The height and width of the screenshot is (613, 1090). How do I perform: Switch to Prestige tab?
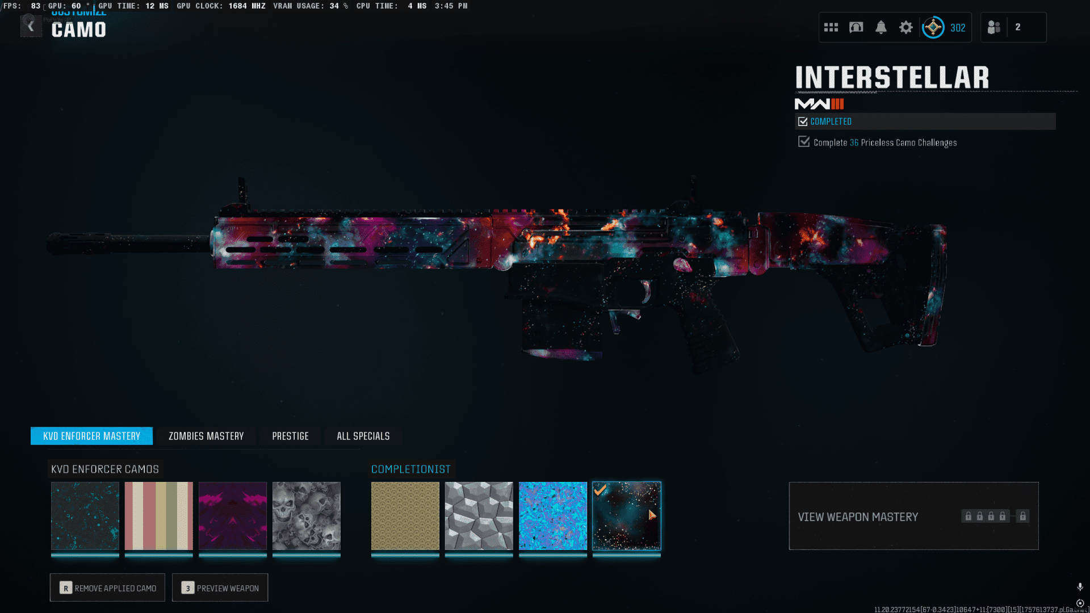point(290,436)
